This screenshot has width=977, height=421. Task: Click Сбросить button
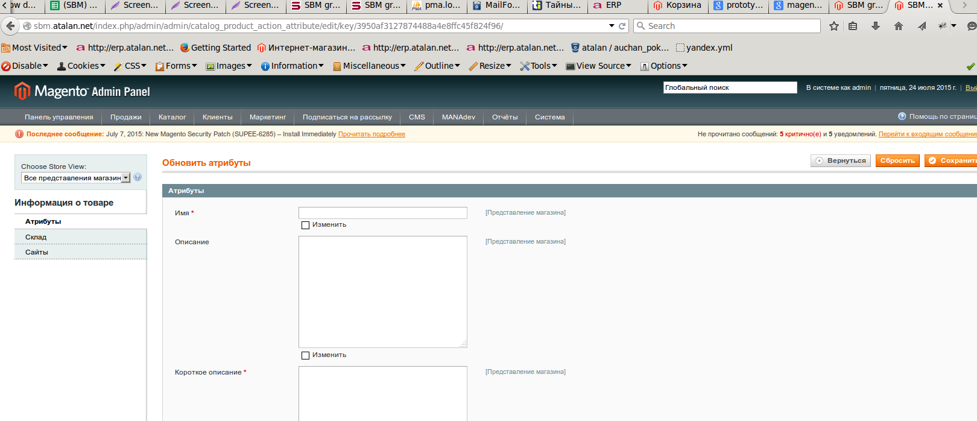click(x=898, y=160)
